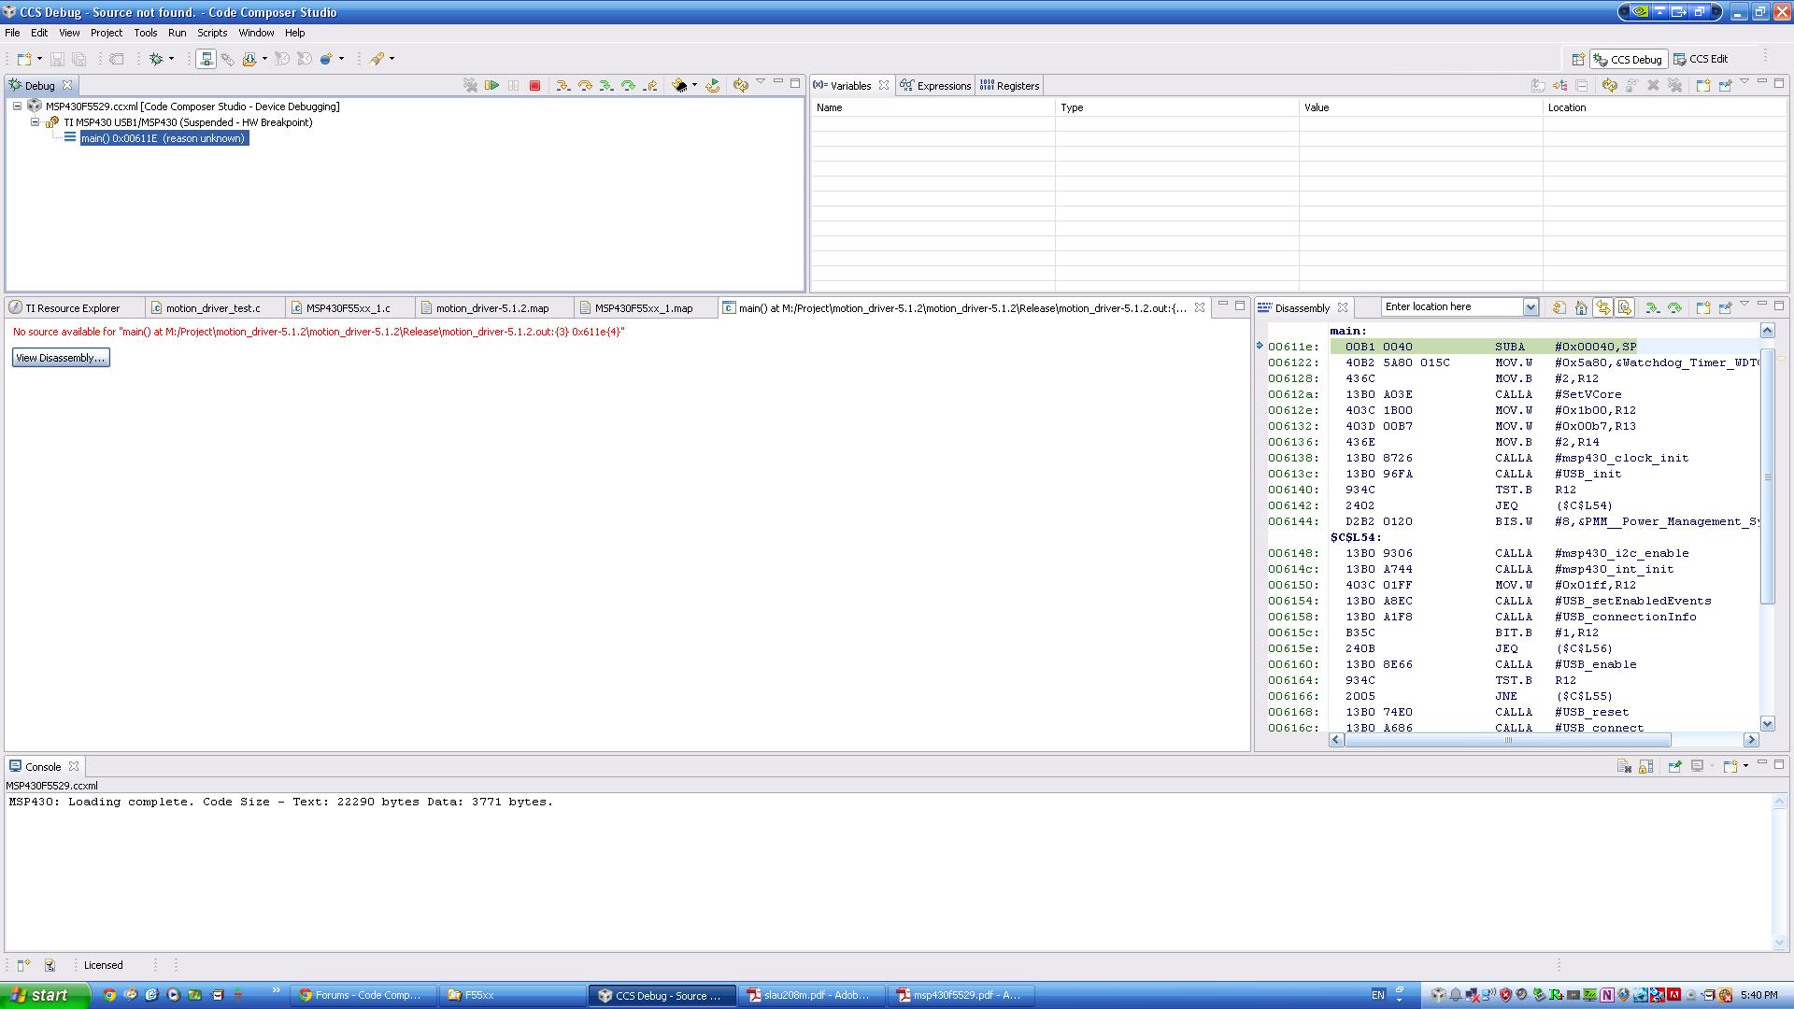This screenshot has width=1794, height=1009.
Task: Click the Clear Console icon
Action: click(1624, 766)
